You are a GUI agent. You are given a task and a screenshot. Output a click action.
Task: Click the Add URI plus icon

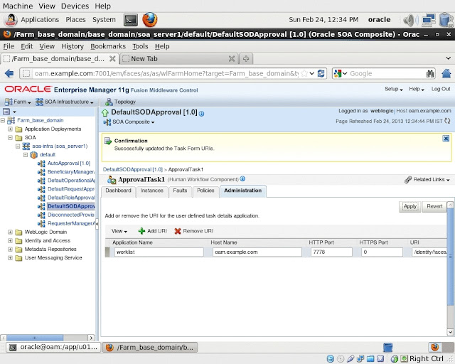(141, 231)
